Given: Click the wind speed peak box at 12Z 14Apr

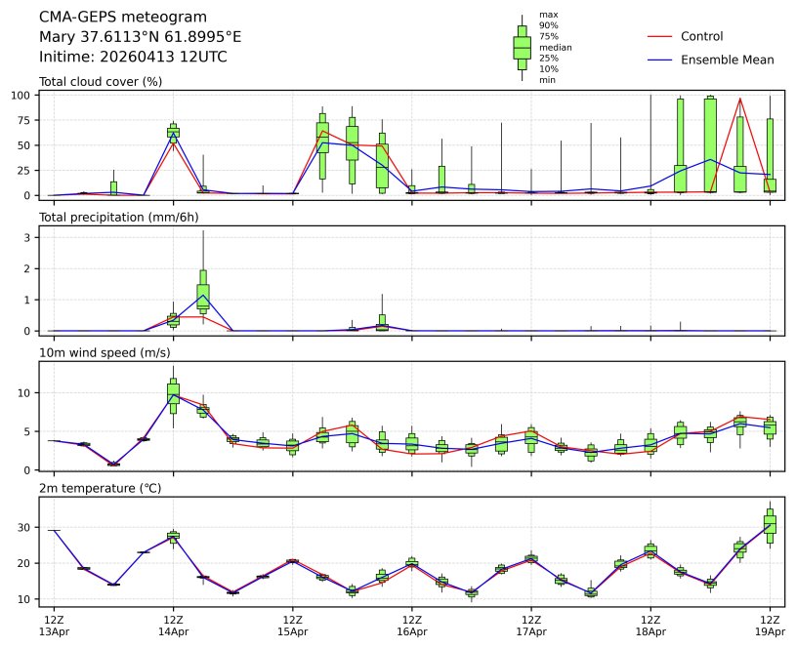Looking at the screenshot, I should [173, 392].
